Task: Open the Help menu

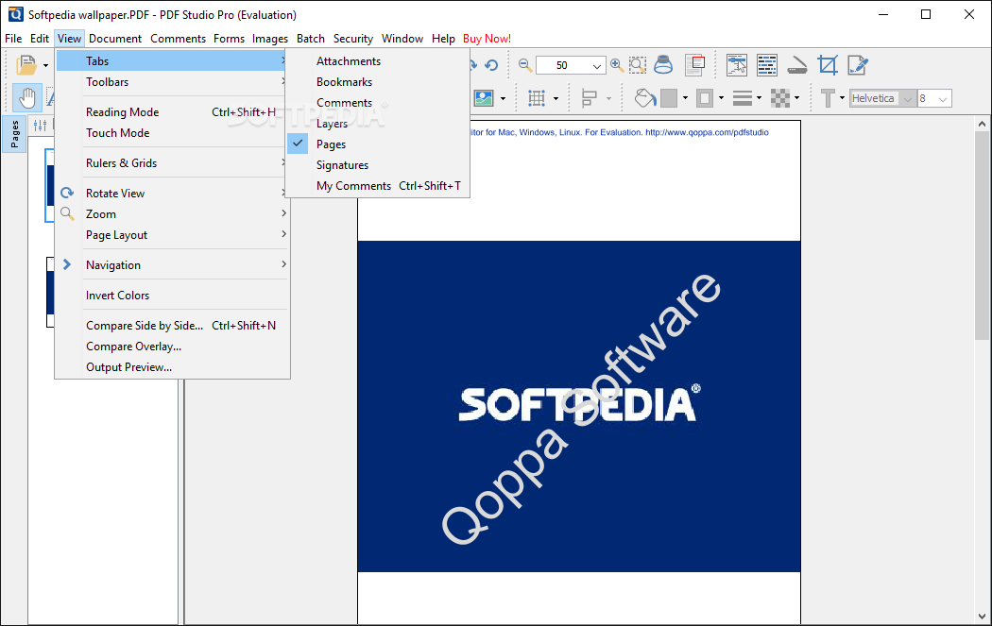Action: (x=443, y=39)
